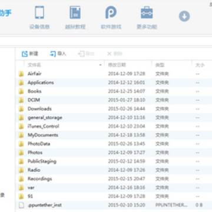Click the 新建 new item button
Viewport: 212px width, 212px height.
[30, 54]
